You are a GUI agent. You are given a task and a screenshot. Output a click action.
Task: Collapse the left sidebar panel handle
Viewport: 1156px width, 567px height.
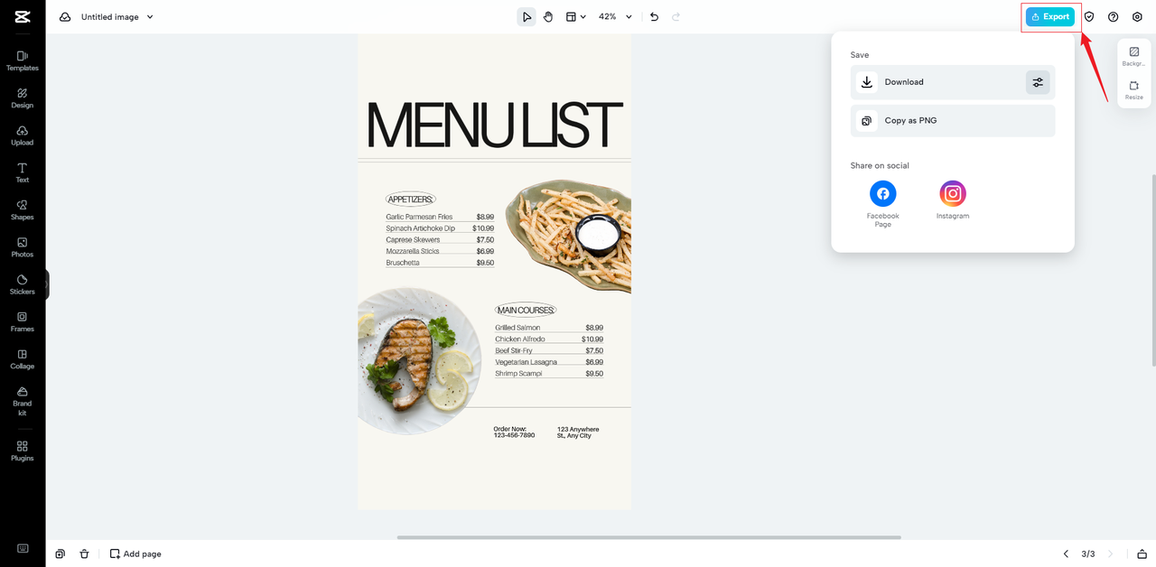pos(47,284)
